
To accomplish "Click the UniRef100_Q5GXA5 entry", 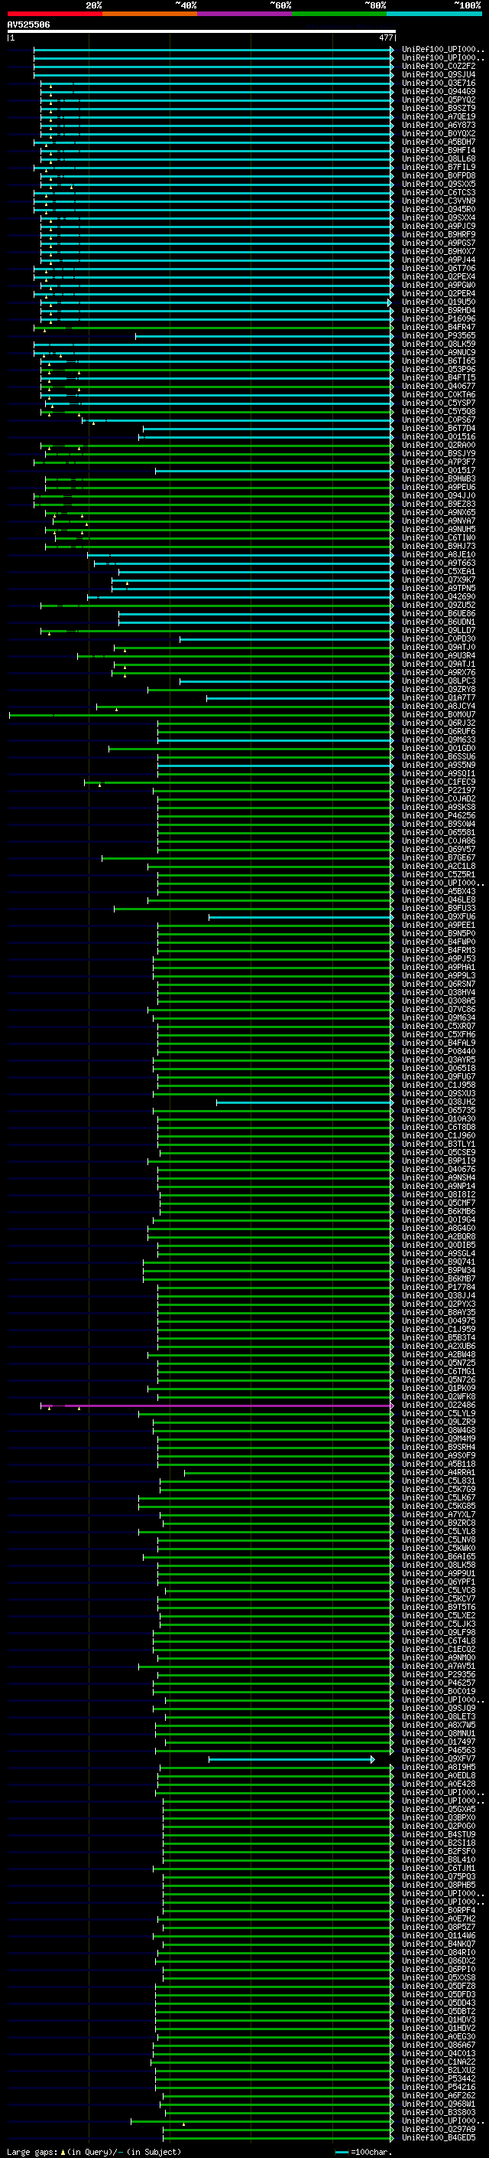I will tap(439, 1809).
